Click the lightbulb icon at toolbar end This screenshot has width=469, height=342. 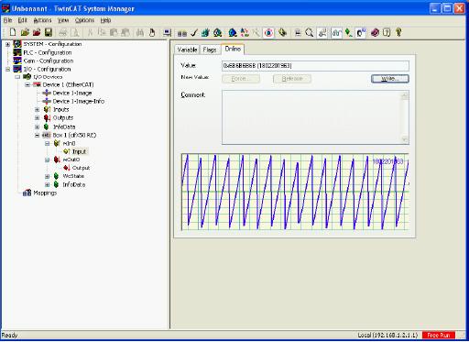(398, 32)
